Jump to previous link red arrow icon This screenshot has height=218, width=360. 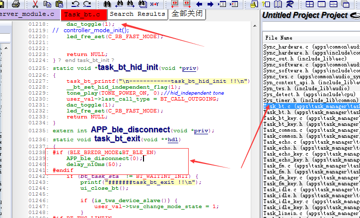coord(175,3)
